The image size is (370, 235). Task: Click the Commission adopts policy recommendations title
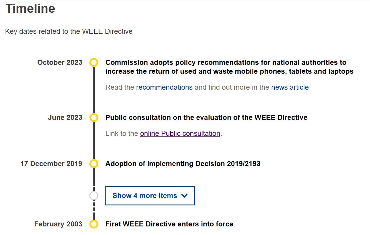[x=229, y=67]
